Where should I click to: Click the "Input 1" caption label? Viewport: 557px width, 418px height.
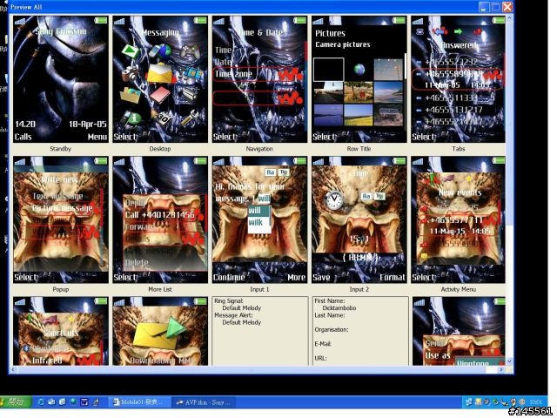coord(259,289)
